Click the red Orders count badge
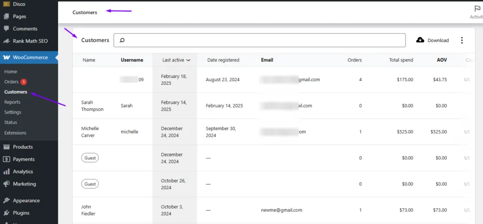The height and width of the screenshot is (224, 483). [24, 82]
